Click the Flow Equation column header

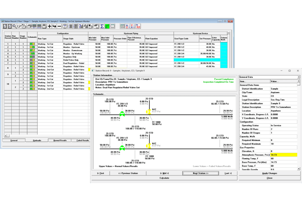pyautogui.click(x=159, y=39)
